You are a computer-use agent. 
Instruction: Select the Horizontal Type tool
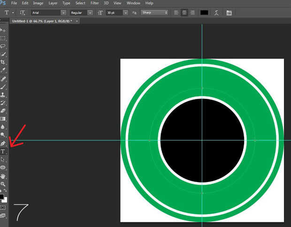click(3, 151)
